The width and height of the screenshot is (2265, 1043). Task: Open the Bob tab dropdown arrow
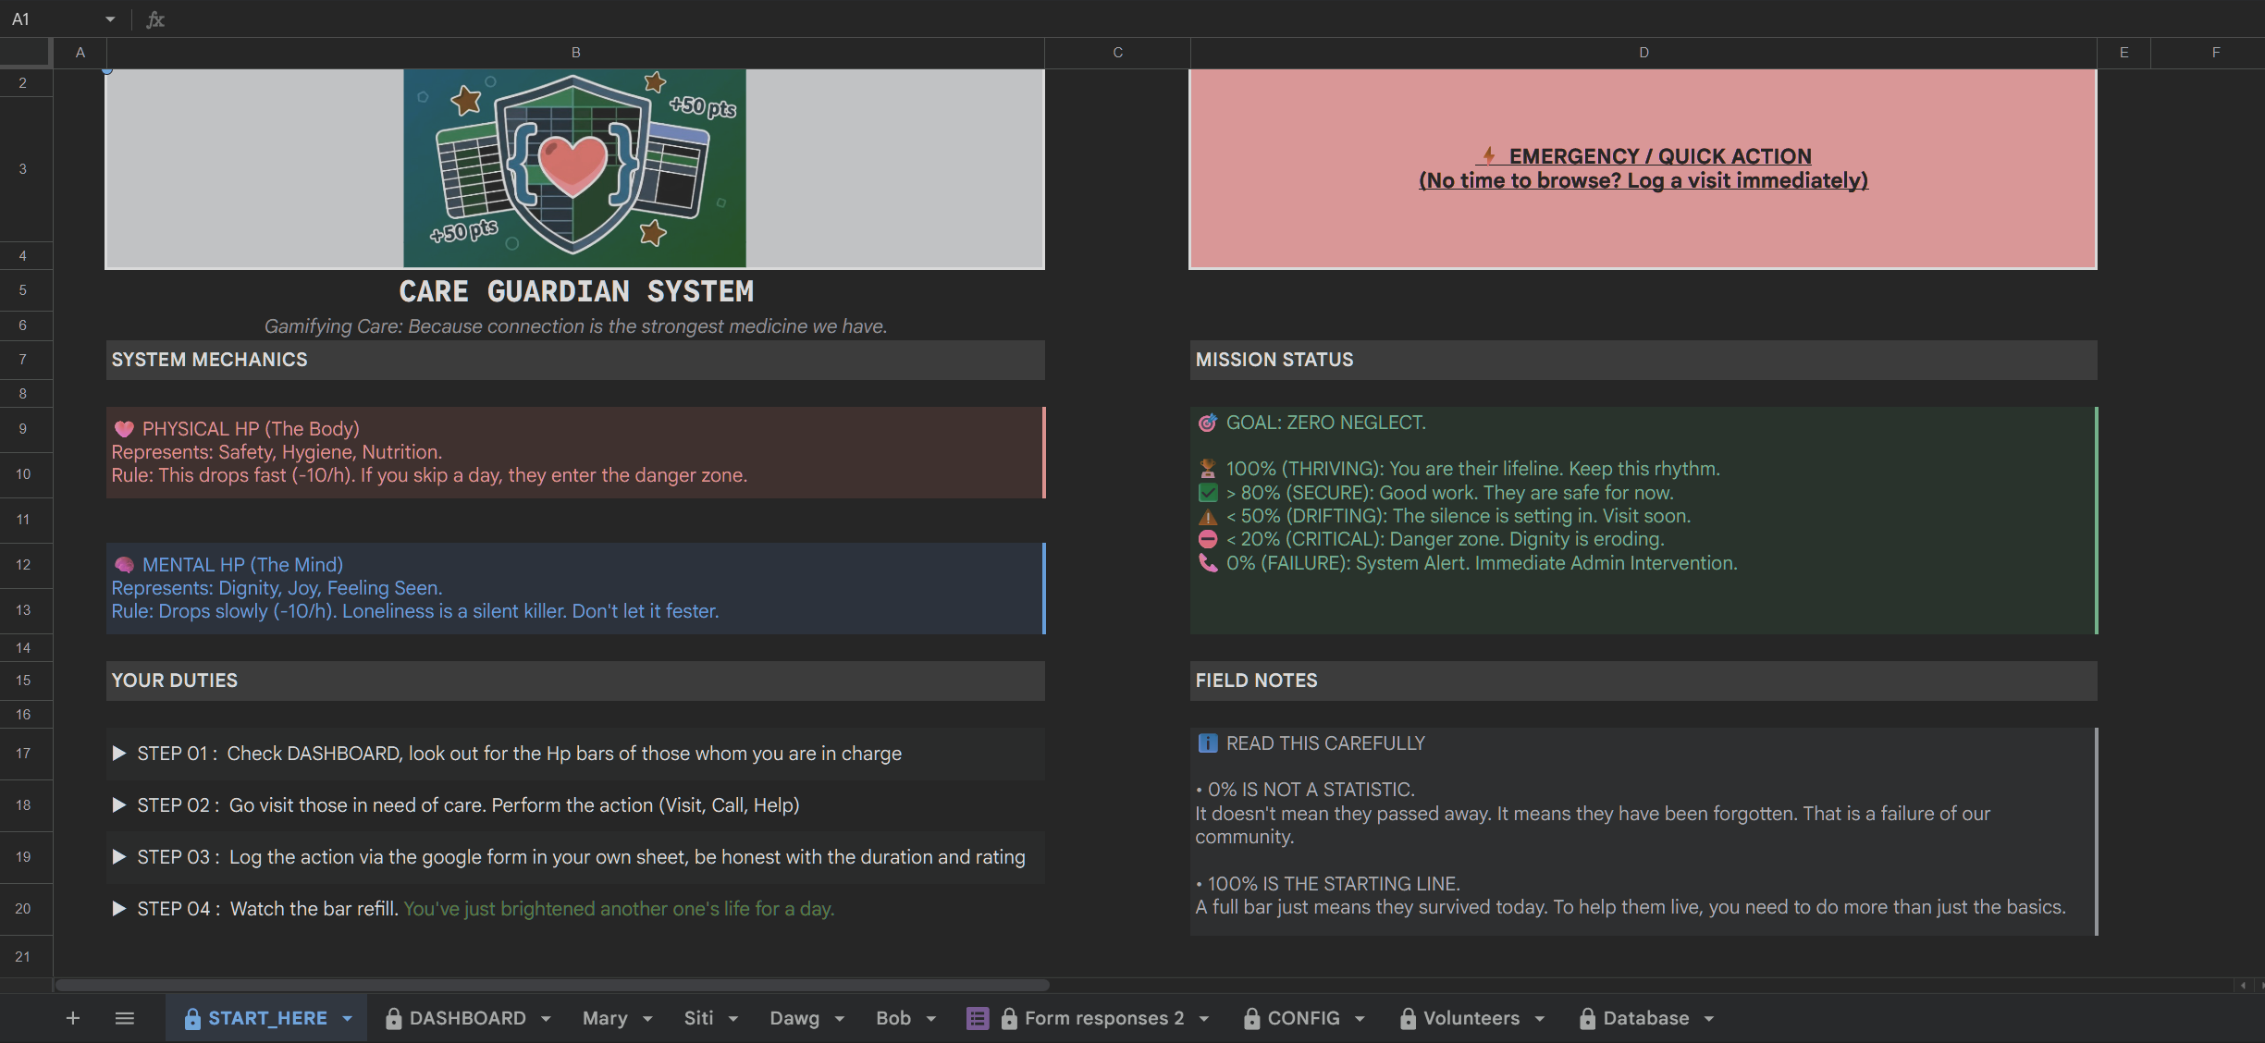click(x=931, y=1018)
